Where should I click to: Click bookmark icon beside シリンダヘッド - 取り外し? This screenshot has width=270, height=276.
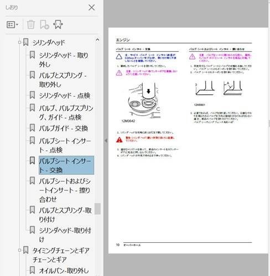(x=32, y=55)
